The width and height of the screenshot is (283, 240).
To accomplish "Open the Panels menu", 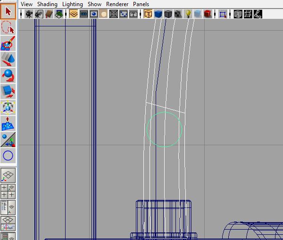I will pos(141,4).
